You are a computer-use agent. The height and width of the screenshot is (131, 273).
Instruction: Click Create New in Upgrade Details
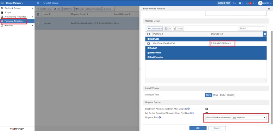(154, 29)
